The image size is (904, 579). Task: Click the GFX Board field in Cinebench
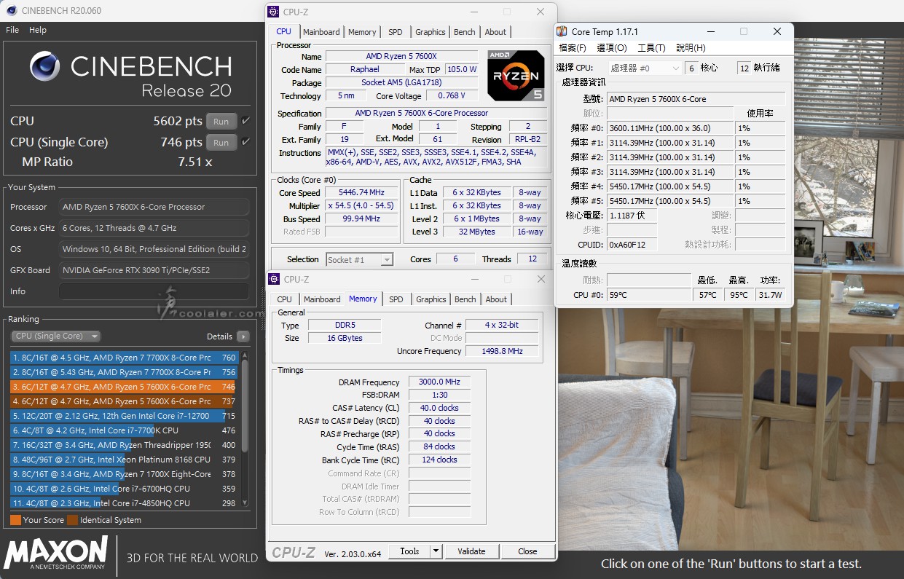click(x=154, y=270)
